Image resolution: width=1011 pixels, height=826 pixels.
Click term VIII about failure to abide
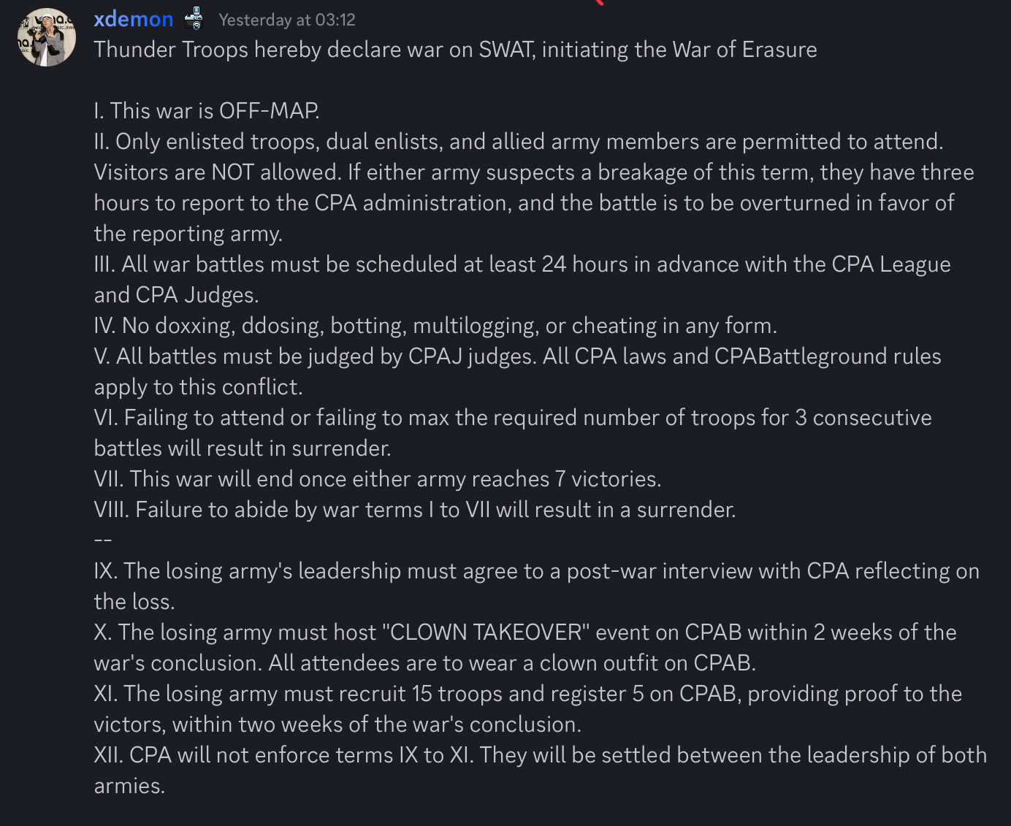[x=414, y=510]
